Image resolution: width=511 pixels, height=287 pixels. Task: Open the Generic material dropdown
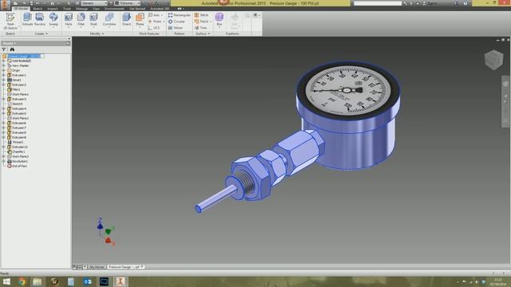94,3
